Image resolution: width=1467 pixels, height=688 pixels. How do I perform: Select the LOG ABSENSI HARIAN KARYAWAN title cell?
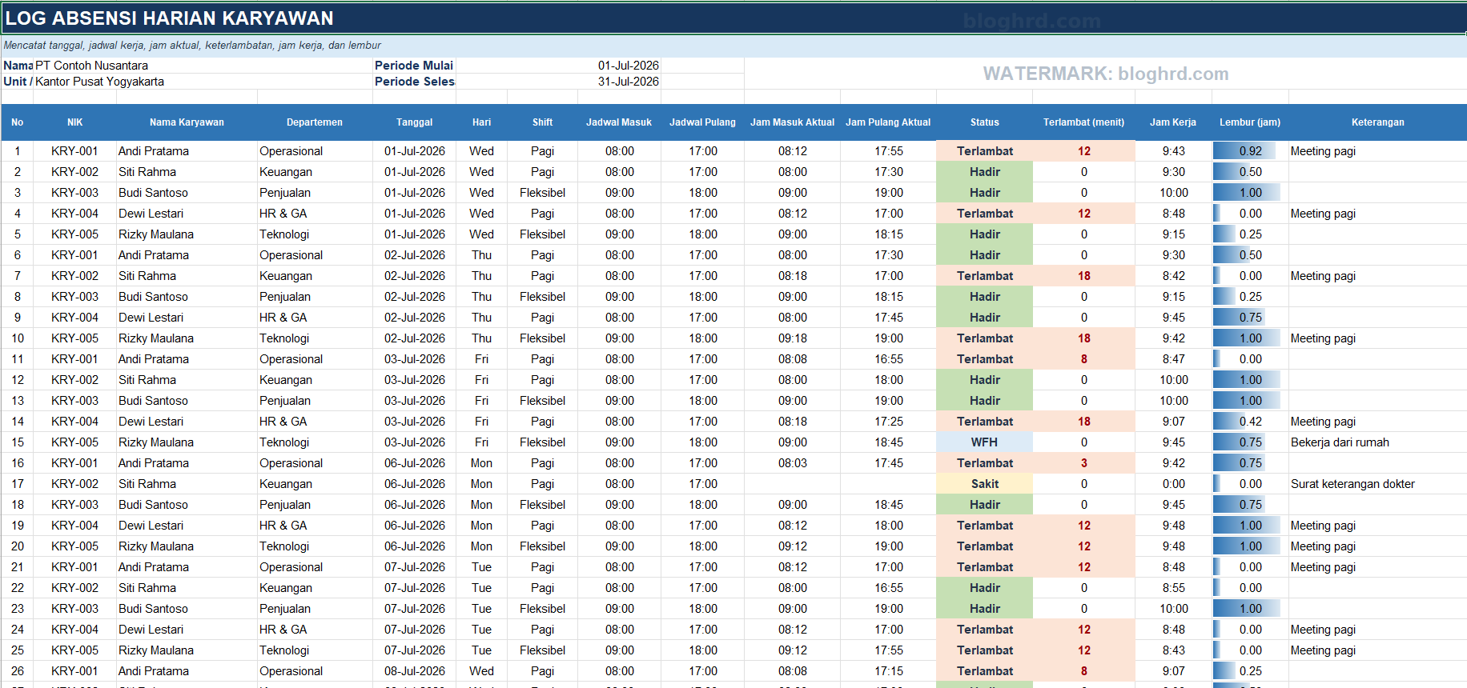point(733,18)
